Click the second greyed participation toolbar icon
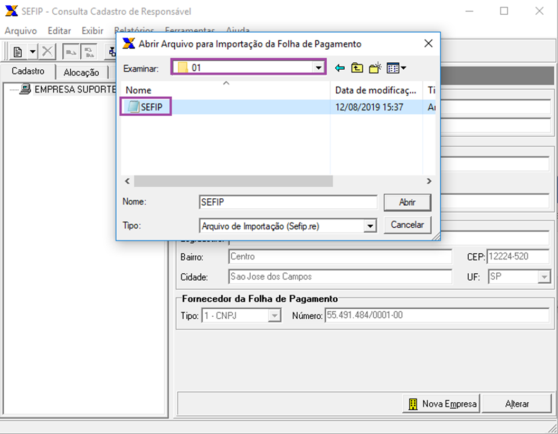The image size is (558, 434). pos(89,52)
